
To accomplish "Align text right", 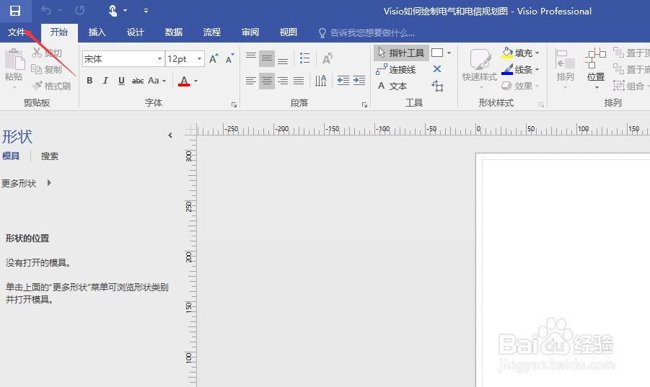I will 283,81.
